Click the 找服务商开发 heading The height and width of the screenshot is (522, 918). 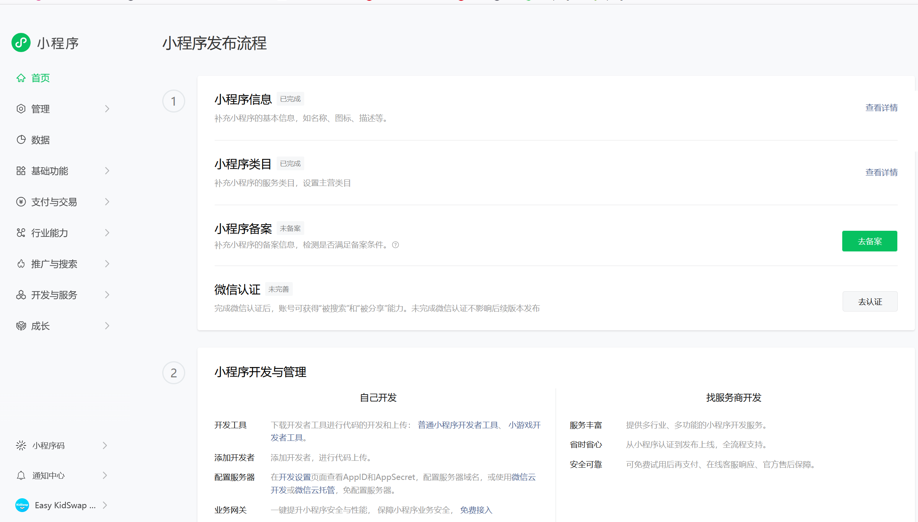tap(734, 398)
